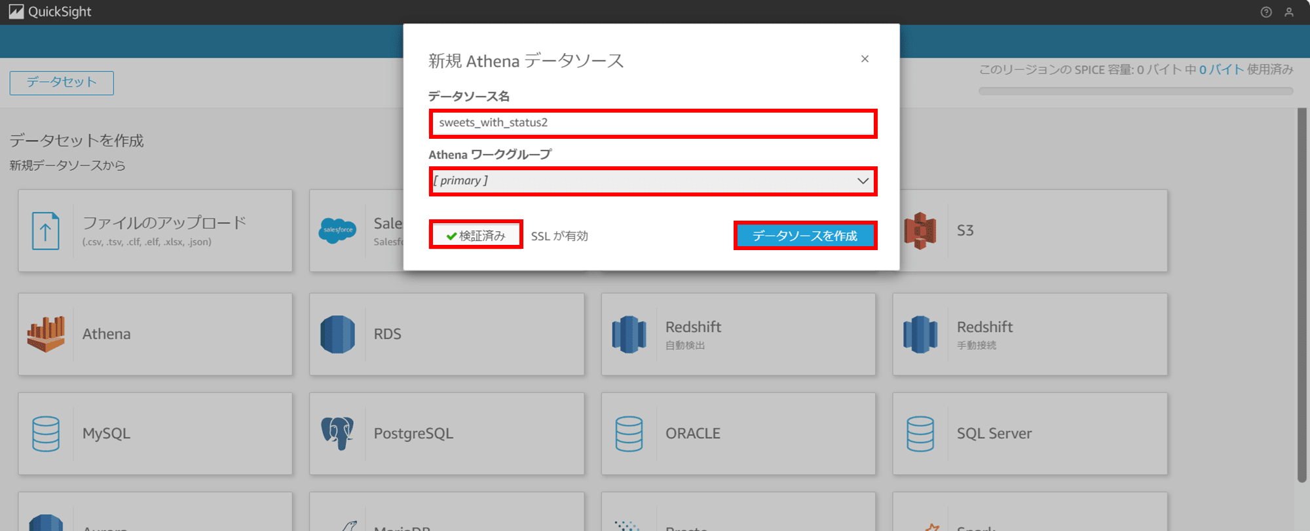Click the Redshift manual connect (手動接続) icon

(x=920, y=334)
